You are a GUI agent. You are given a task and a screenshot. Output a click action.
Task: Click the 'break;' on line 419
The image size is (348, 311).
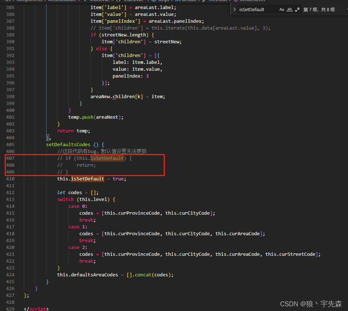point(87,241)
